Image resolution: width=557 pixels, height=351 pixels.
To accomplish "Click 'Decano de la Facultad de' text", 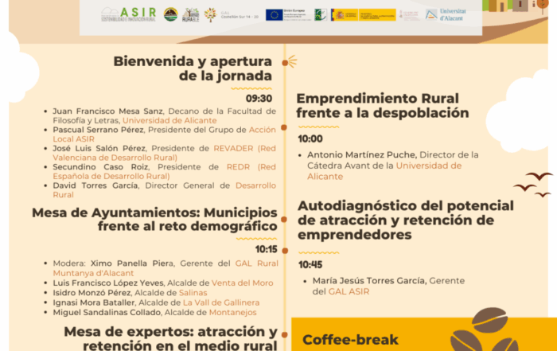I will [x=222, y=111].
